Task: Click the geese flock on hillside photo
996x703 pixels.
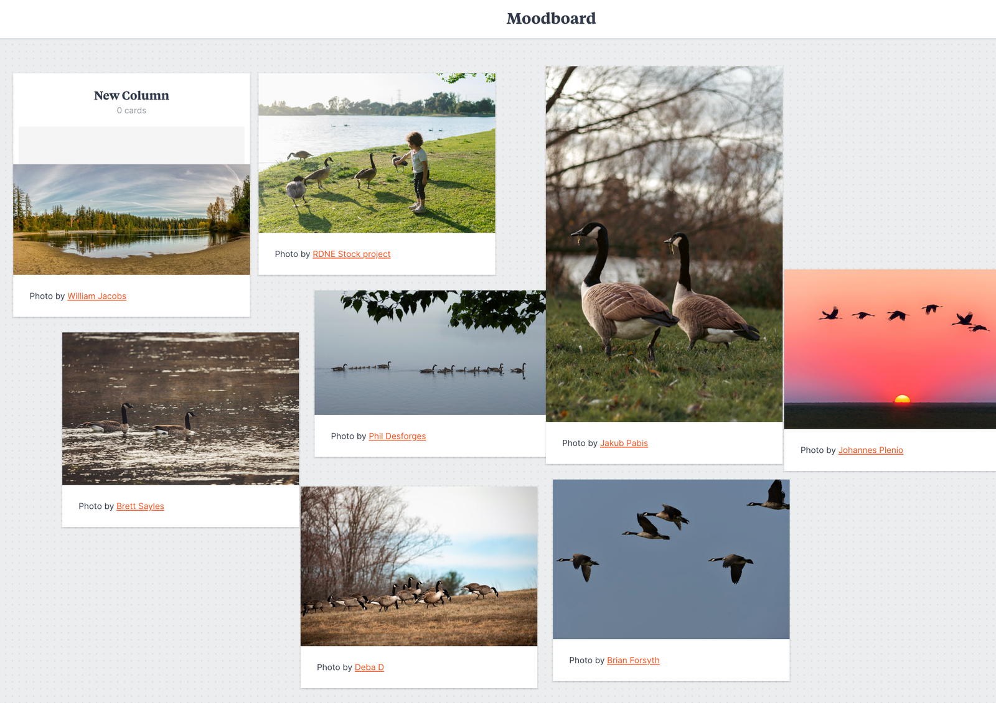Action: pos(418,566)
